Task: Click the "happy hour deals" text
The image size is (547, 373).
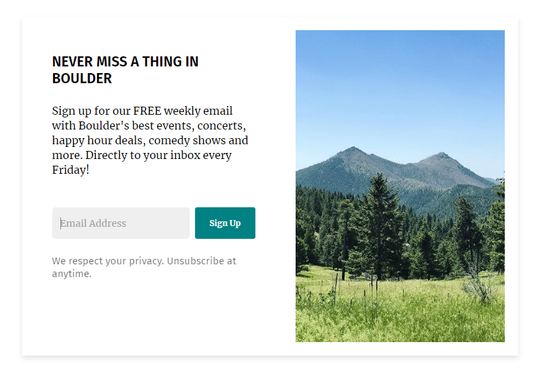Action: (x=99, y=140)
